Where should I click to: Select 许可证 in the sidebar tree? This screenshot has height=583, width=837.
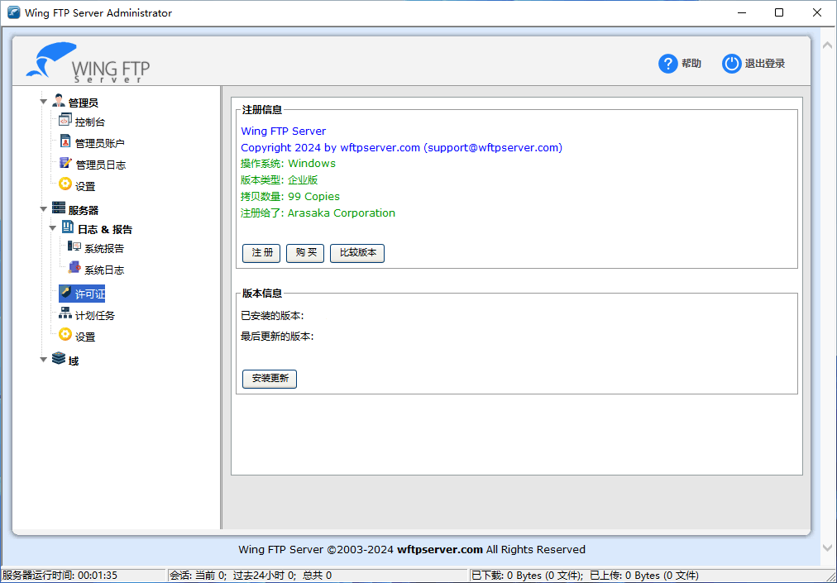[x=89, y=294]
